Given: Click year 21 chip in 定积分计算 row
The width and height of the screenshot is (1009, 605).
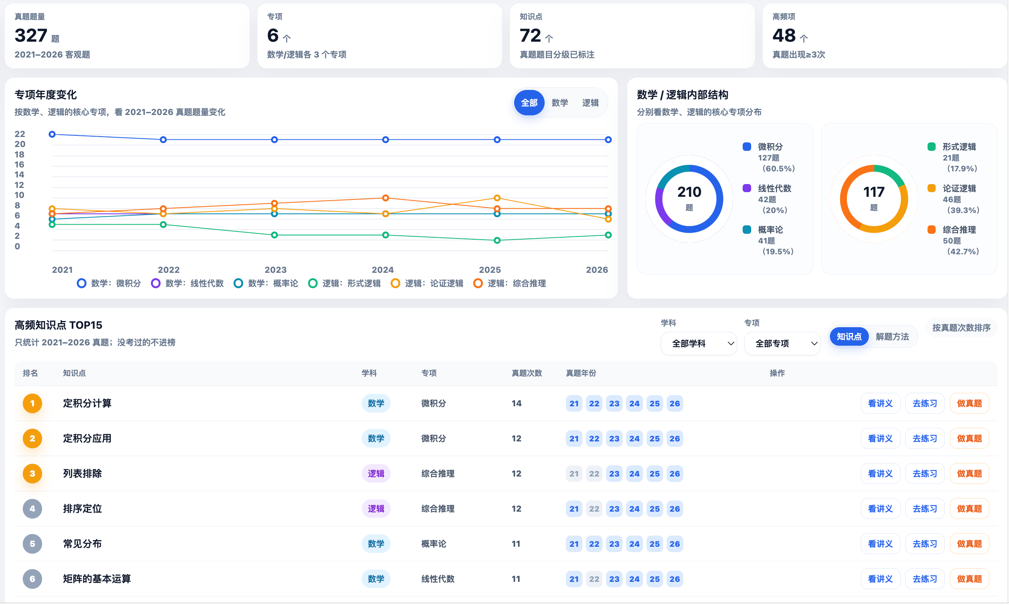Looking at the screenshot, I should tap(574, 404).
